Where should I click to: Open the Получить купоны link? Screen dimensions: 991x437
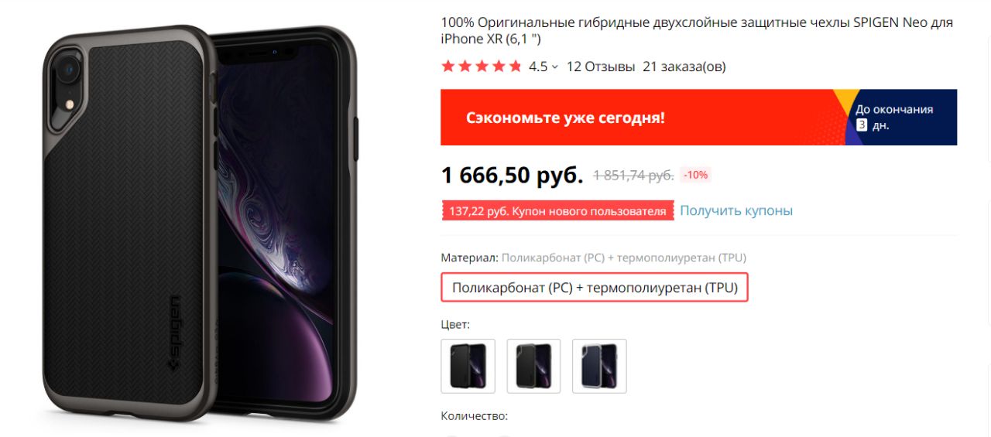click(736, 210)
